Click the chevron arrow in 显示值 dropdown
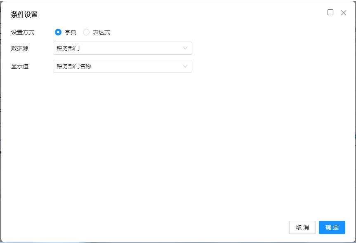This screenshot has width=356, height=243. (185, 66)
